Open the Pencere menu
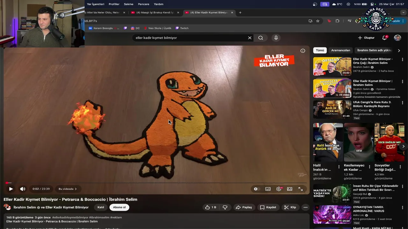Screen dimensions: 408x229 (143, 4)
